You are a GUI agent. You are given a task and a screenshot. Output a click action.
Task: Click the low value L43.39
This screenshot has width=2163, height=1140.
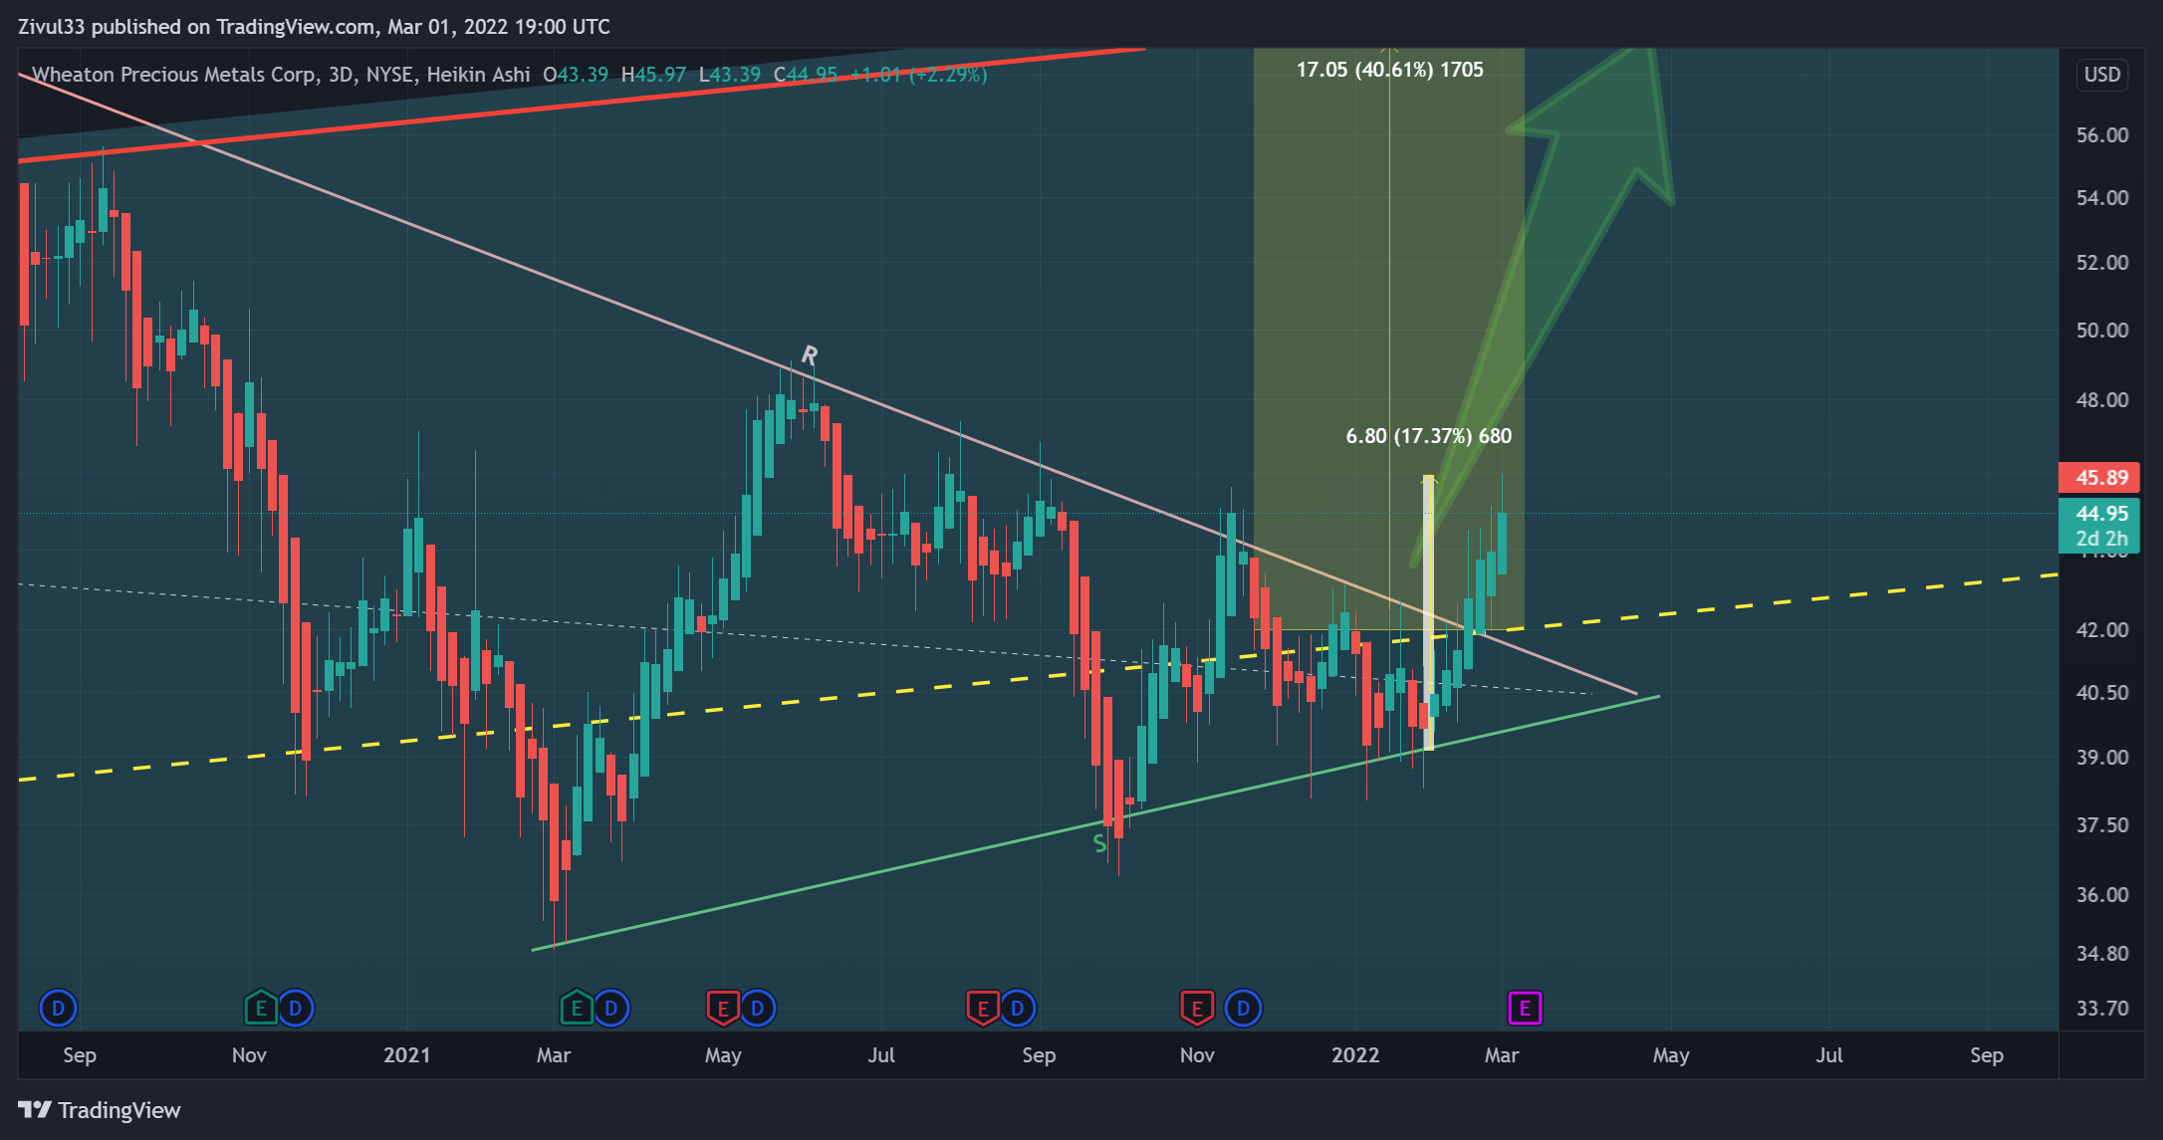pos(730,75)
